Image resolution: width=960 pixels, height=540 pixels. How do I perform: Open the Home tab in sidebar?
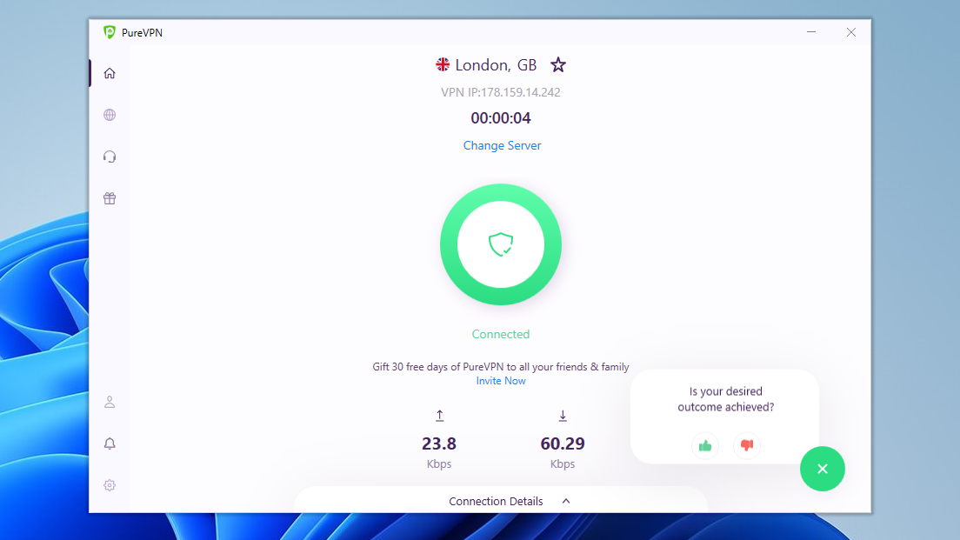110,73
